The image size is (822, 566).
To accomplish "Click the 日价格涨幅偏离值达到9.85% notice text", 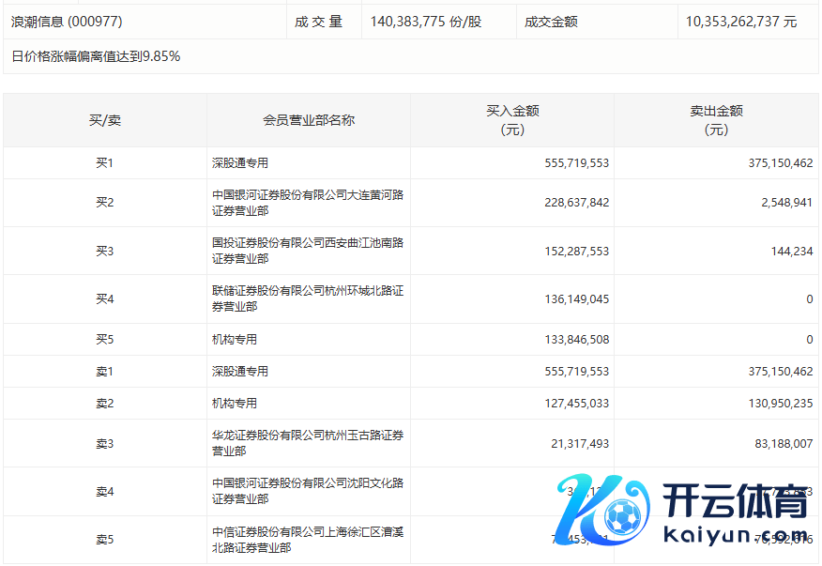I will coord(96,56).
